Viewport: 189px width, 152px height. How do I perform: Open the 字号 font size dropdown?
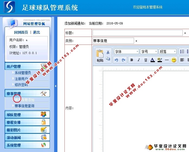tap(149, 52)
